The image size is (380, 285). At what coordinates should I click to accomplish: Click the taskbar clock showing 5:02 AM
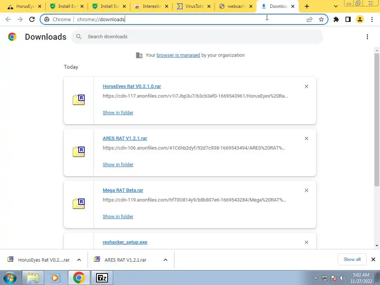(361, 278)
